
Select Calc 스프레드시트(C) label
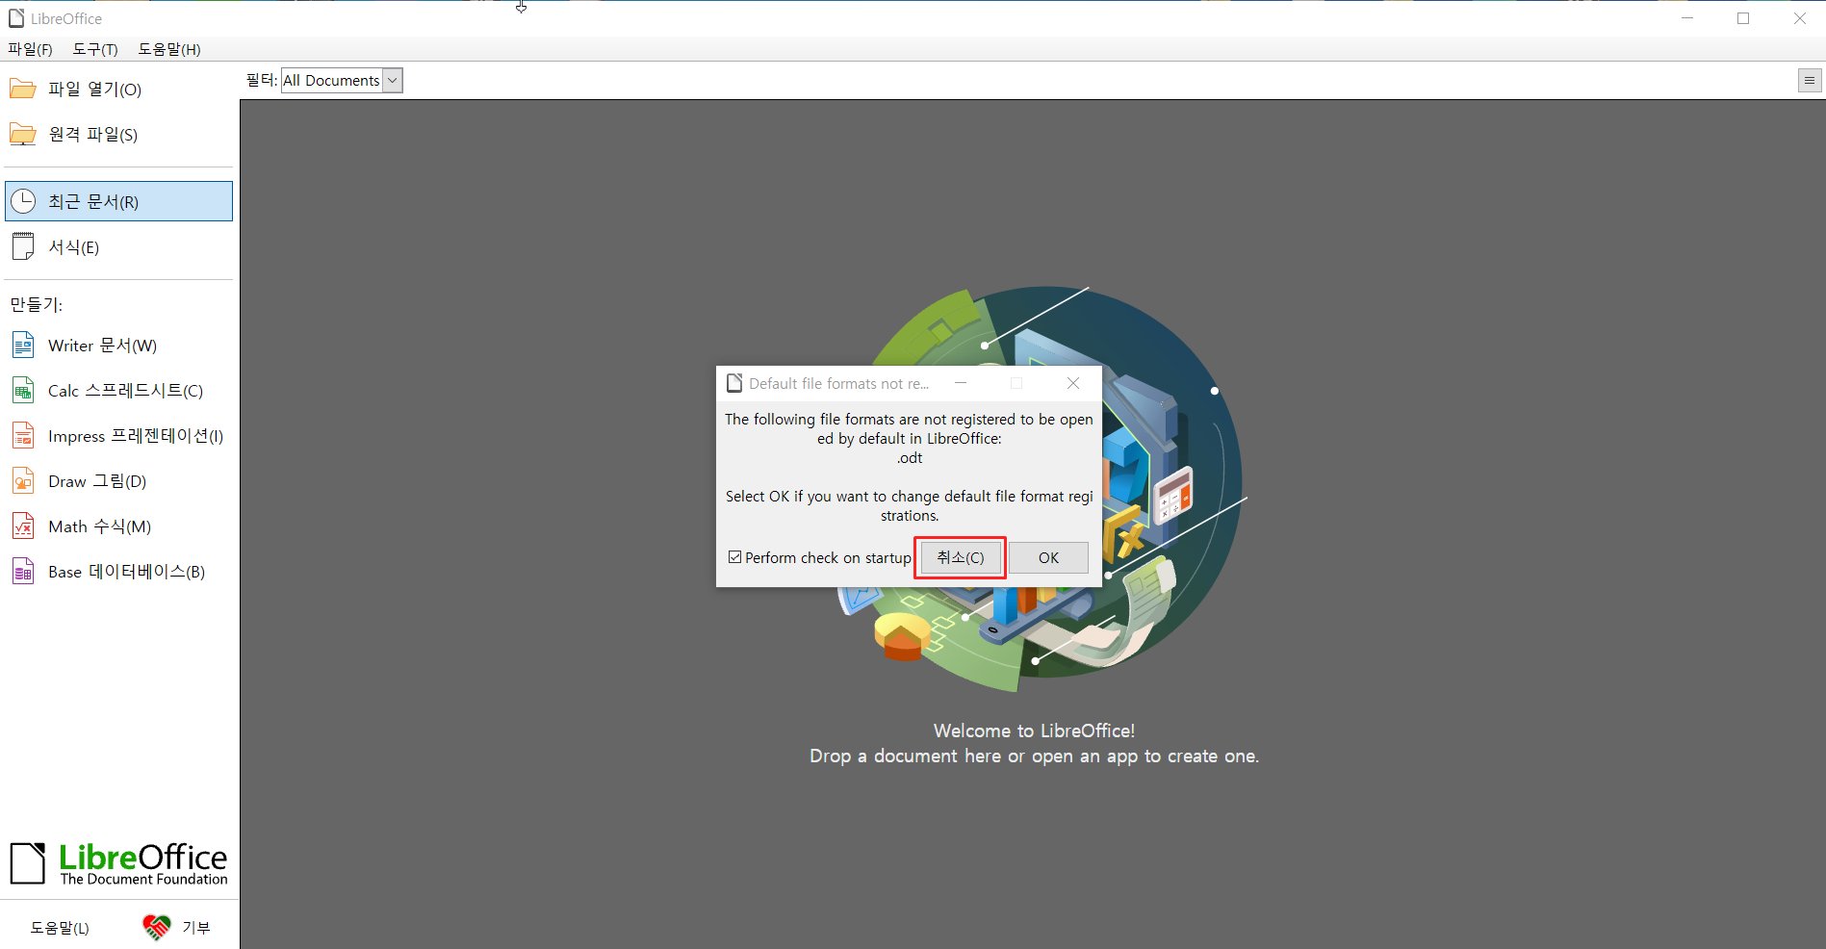point(125,390)
